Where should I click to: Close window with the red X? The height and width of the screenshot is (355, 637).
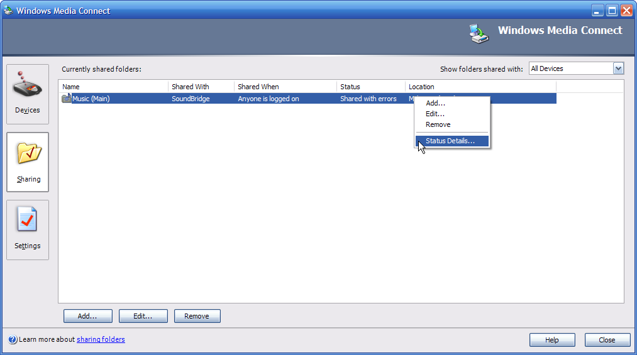coord(626,11)
